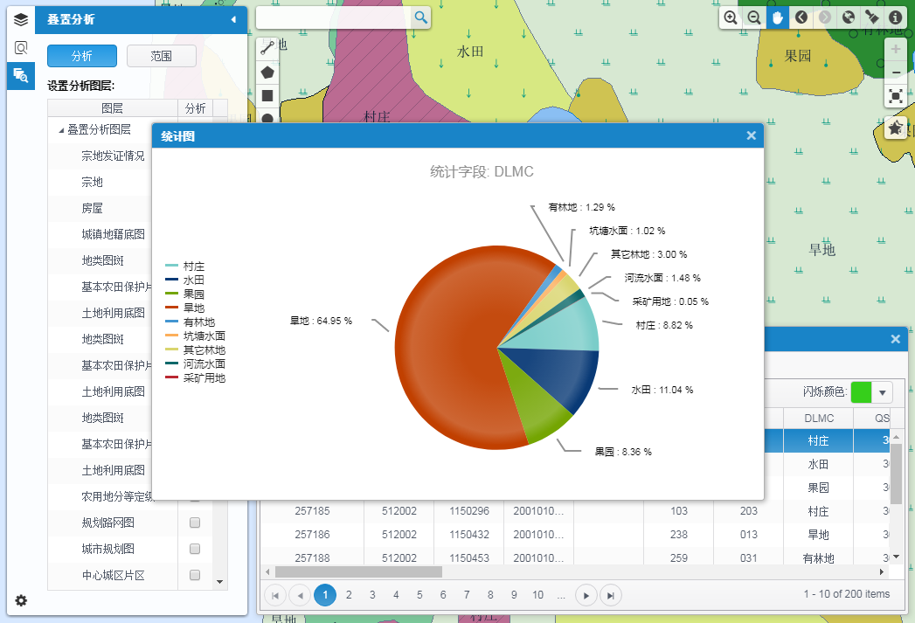Viewport: 915px width, 623px height.
Task: Tick the 中心城区片区 analysis checkbox
Action: [195, 575]
